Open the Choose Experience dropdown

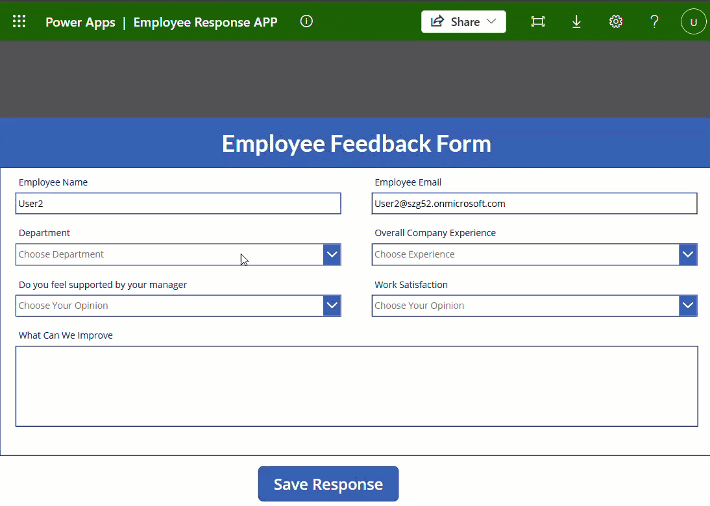coord(687,254)
